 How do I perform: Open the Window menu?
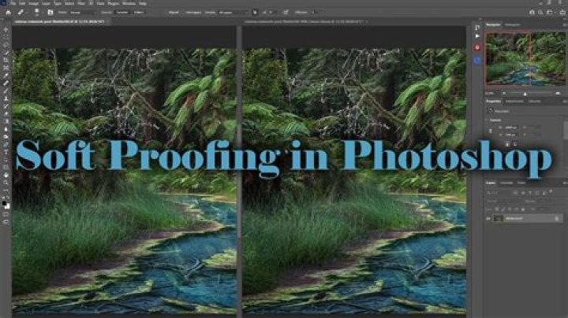tap(129, 3)
